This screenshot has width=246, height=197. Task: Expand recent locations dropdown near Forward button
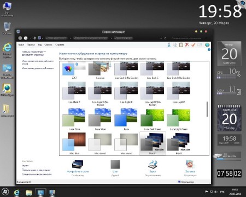click(30, 38)
